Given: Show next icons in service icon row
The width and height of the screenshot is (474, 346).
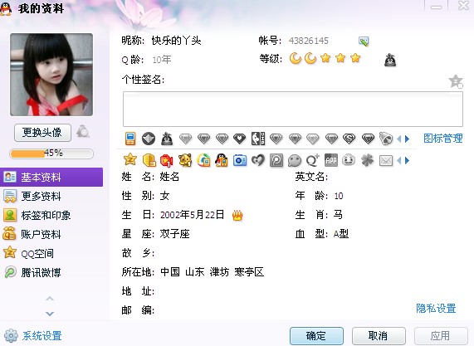Looking at the screenshot, I should tap(408, 160).
